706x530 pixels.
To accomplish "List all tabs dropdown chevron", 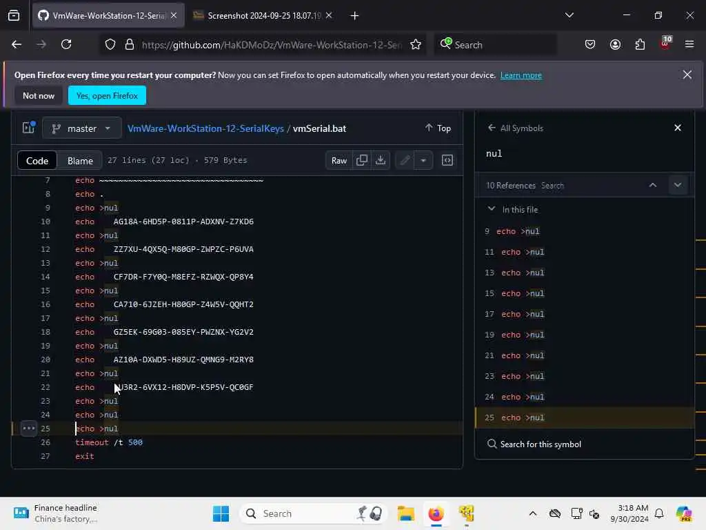I will coord(569,16).
